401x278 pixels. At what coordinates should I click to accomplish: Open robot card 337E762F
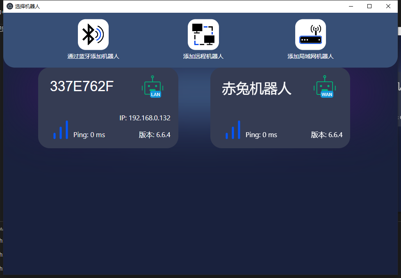pos(108,108)
